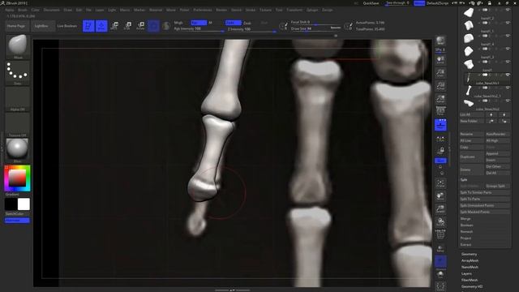The image size is (519, 292).
Task: Click the Rotate 3D navigation icon
Action: 440,221
